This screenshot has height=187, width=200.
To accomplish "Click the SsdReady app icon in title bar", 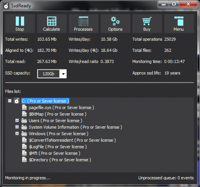I will 6,6.
